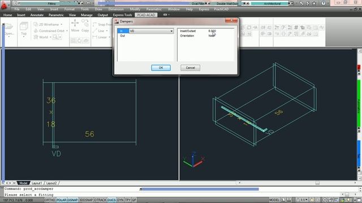The width and height of the screenshot is (362, 203).
Task: Click the Constrained Orbit tool
Action: tap(49, 31)
